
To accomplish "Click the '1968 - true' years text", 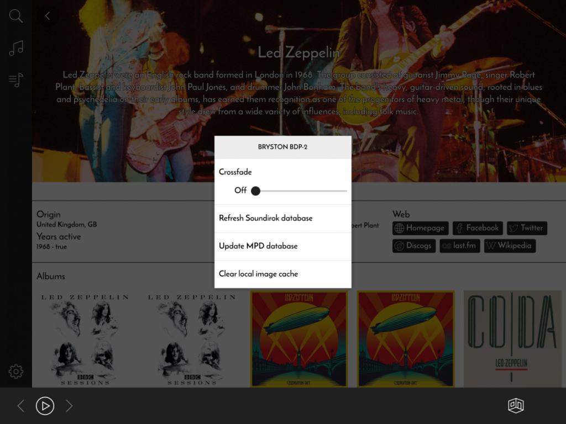I will coord(51,247).
